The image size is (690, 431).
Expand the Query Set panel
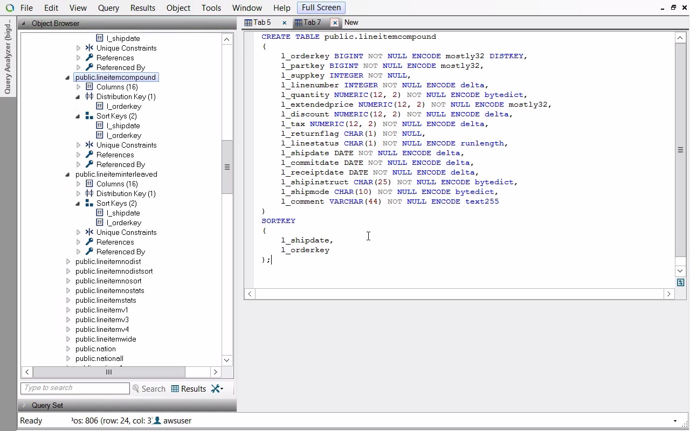click(24, 405)
